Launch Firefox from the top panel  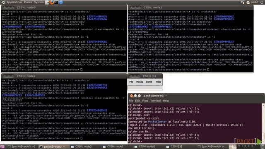(x=51, y=2)
